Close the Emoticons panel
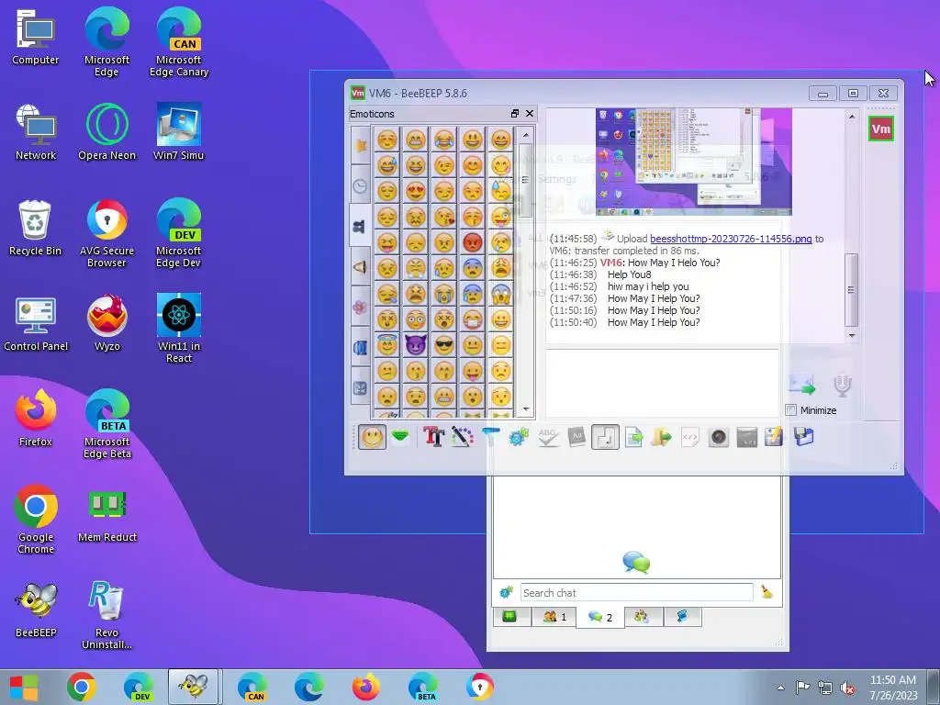 [530, 113]
